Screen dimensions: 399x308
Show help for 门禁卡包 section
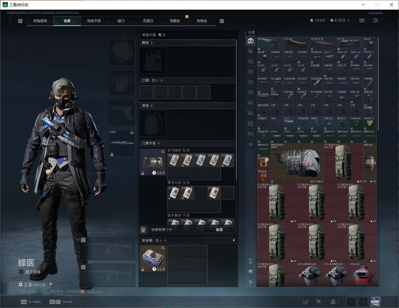click(x=159, y=143)
